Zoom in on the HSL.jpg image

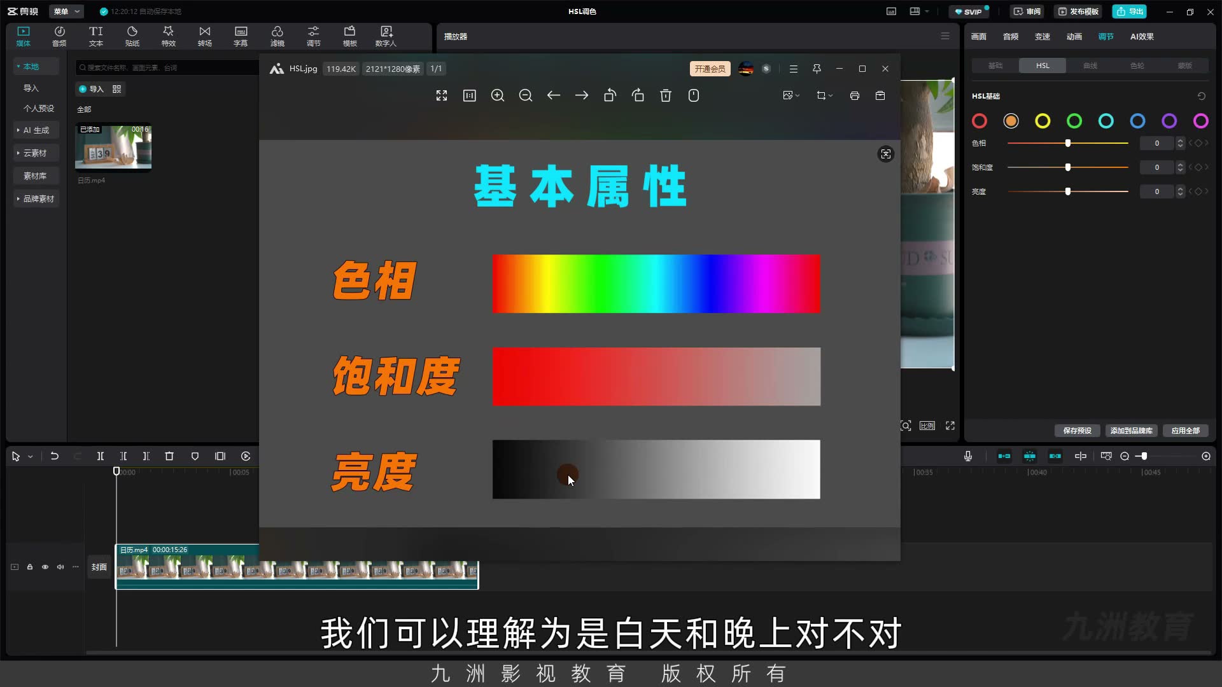[x=498, y=95]
